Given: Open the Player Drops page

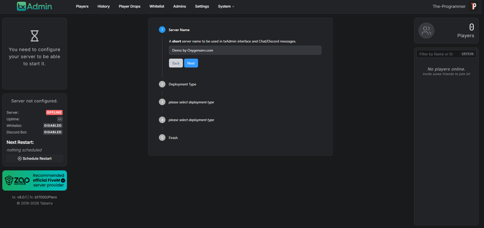Looking at the screenshot, I should 130,6.
